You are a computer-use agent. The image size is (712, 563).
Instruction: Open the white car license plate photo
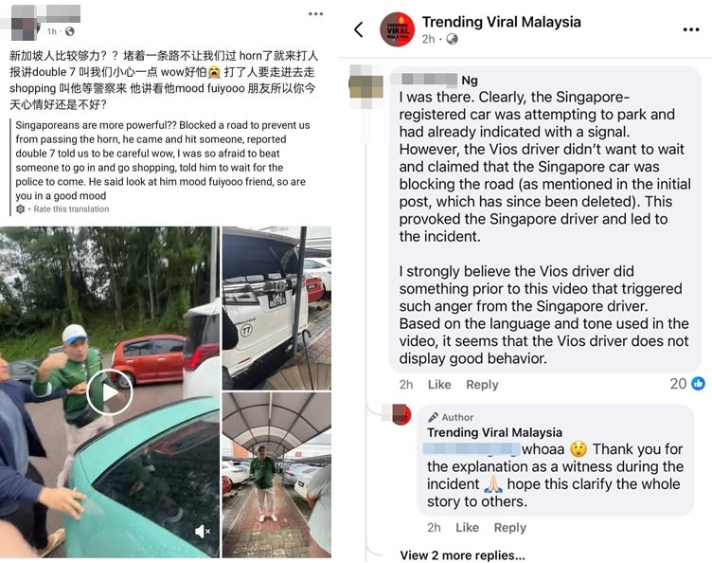click(x=276, y=308)
